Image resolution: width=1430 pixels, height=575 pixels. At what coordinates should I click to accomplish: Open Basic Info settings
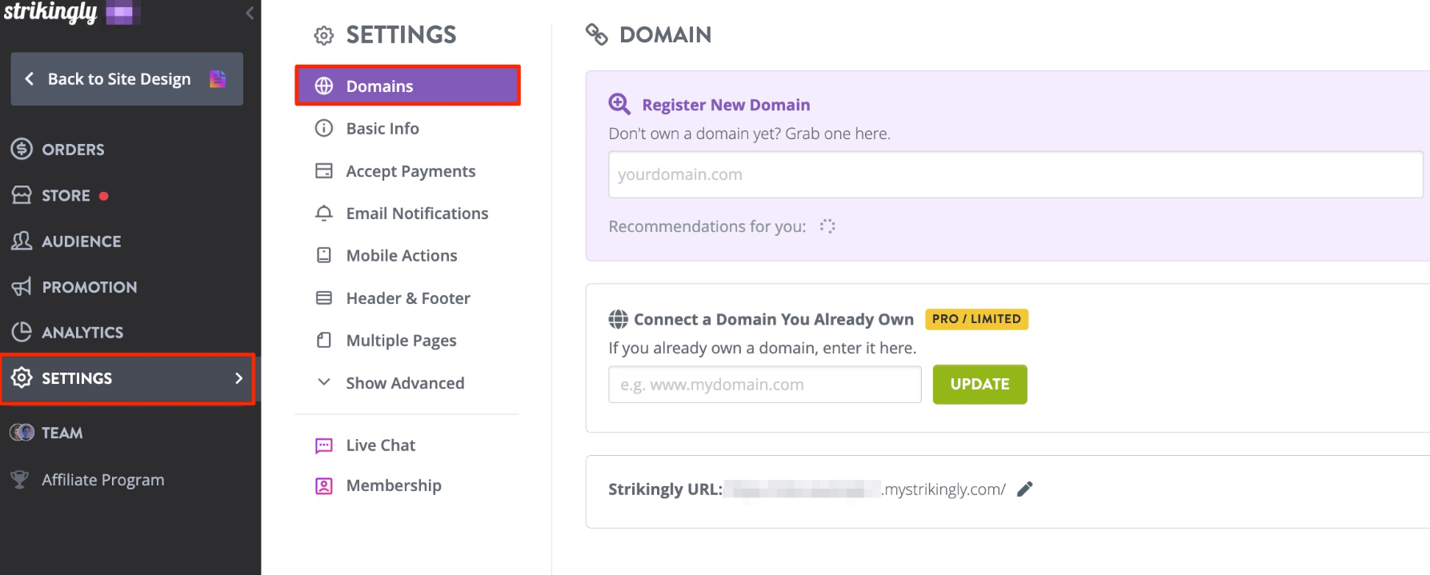[383, 129]
